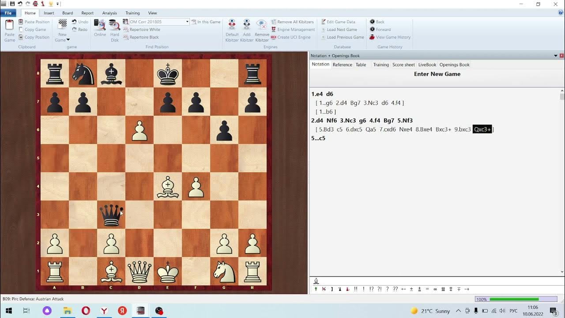This screenshot has width=565, height=318.
Task: Switch to the Board ribbon tab
Action: coord(68,13)
